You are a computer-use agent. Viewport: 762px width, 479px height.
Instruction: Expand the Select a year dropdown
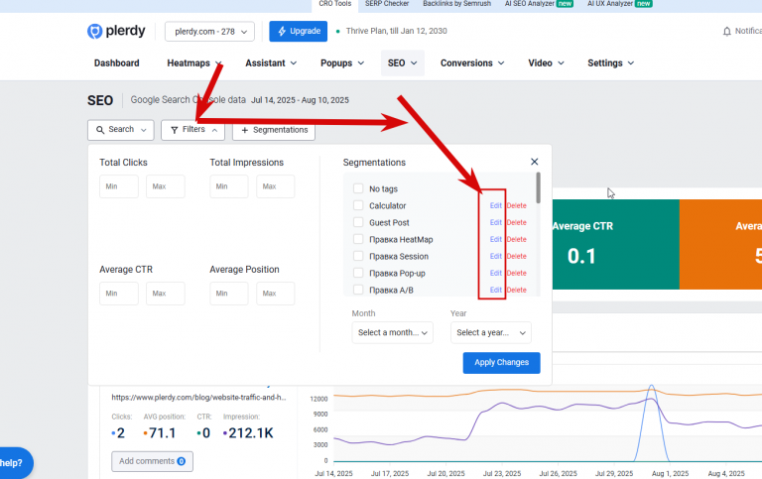tap(491, 333)
